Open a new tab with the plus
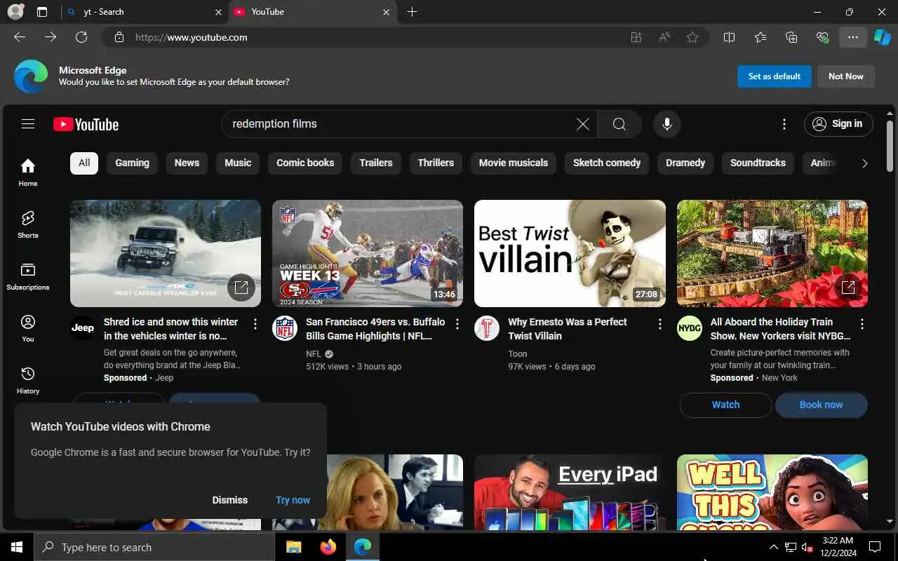898x561 pixels. tap(412, 12)
